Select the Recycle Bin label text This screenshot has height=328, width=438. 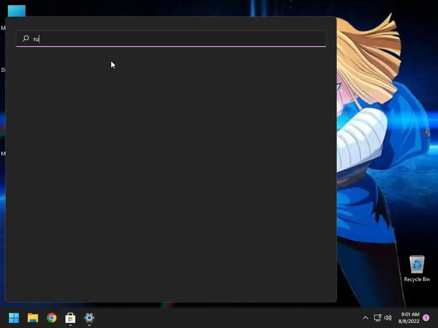[417, 279]
